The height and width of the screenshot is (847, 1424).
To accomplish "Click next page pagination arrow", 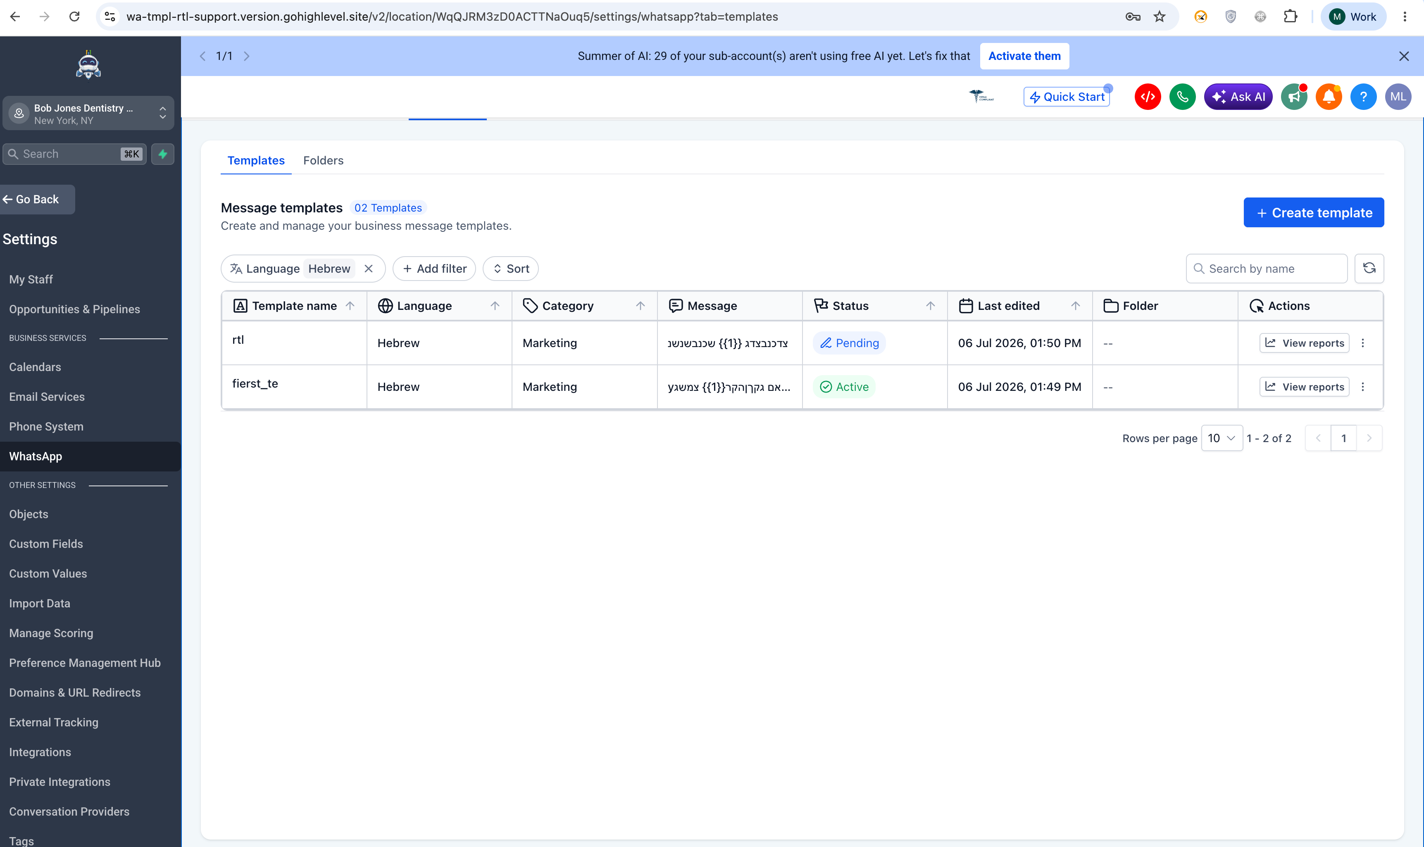I will 1369,438.
